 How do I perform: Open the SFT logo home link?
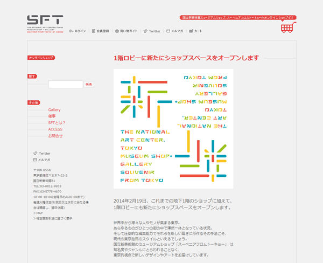pos(45,24)
